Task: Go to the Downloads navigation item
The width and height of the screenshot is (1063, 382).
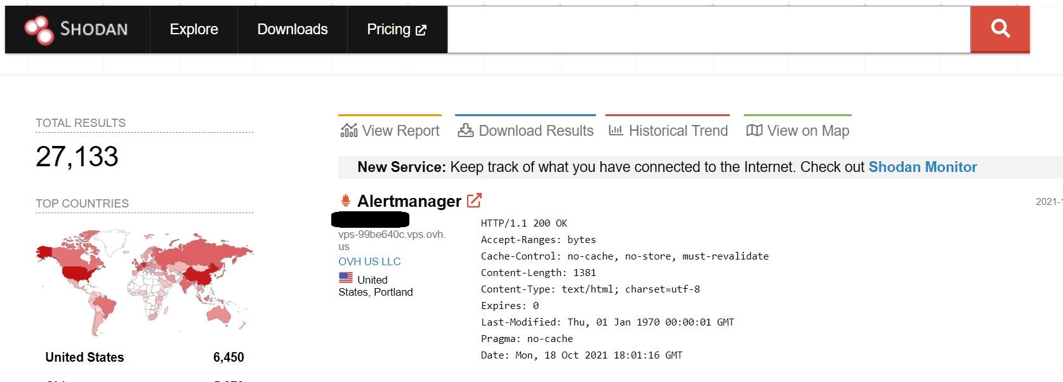Action: pos(293,29)
